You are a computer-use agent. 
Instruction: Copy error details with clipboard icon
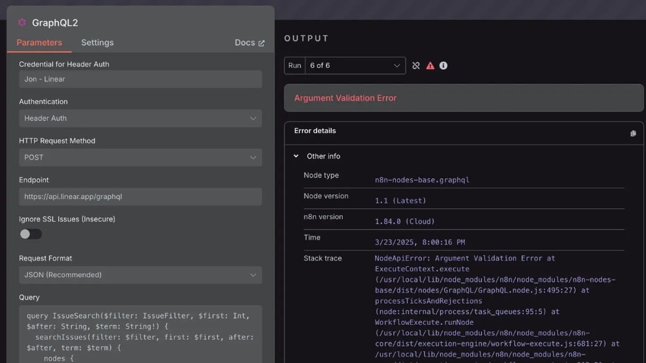pyautogui.click(x=633, y=133)
